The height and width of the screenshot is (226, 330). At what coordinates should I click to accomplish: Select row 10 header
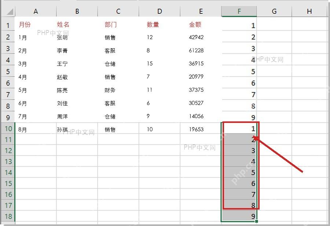(8, 128)
